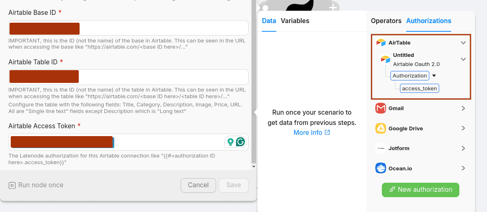
Task: Click the Gmail envelope icon
Action: tap(381, 108)
